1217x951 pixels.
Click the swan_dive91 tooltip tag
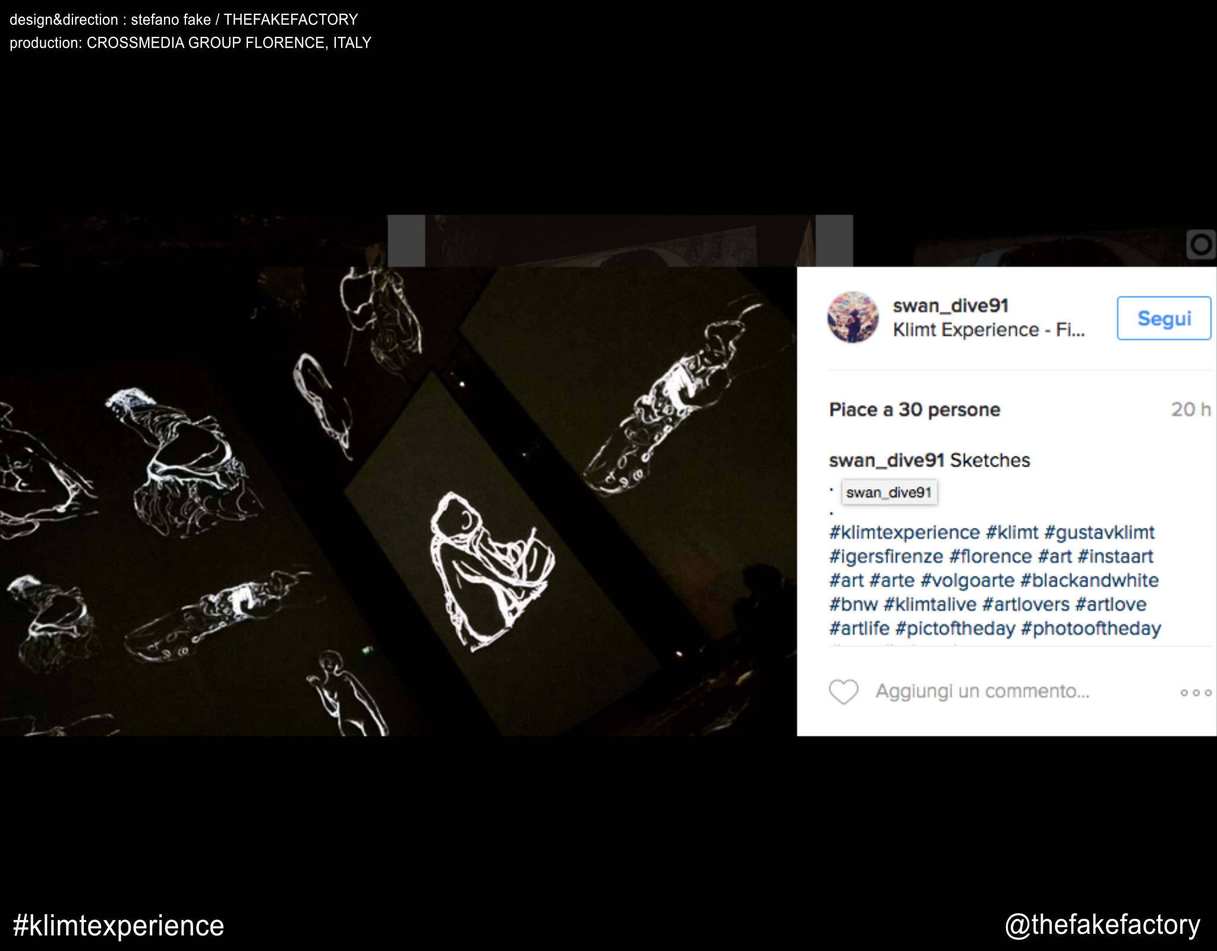[x=889, y=493]
